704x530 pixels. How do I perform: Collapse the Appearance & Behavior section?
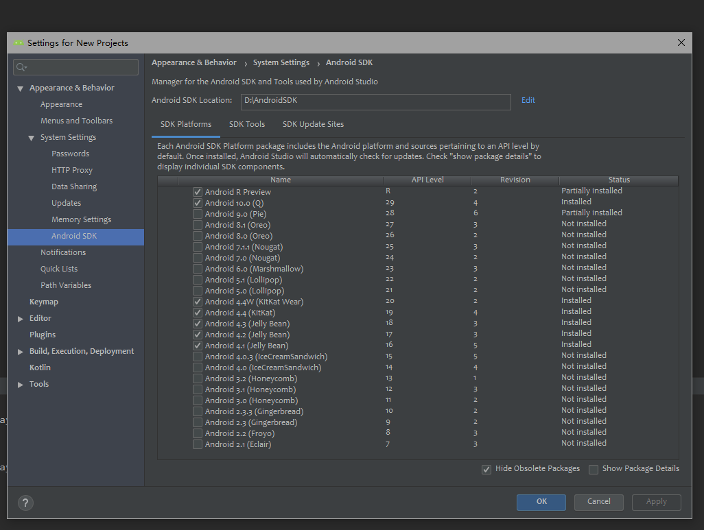20,88
